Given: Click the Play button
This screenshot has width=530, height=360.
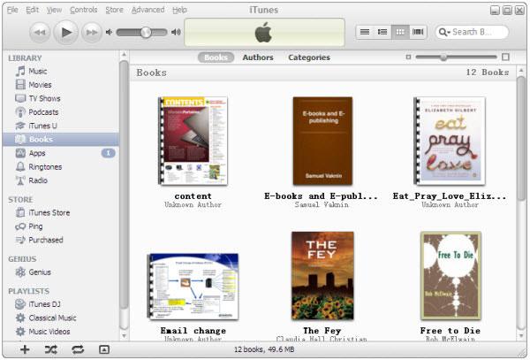Looking at the screenshot, I should coord(65,33).
